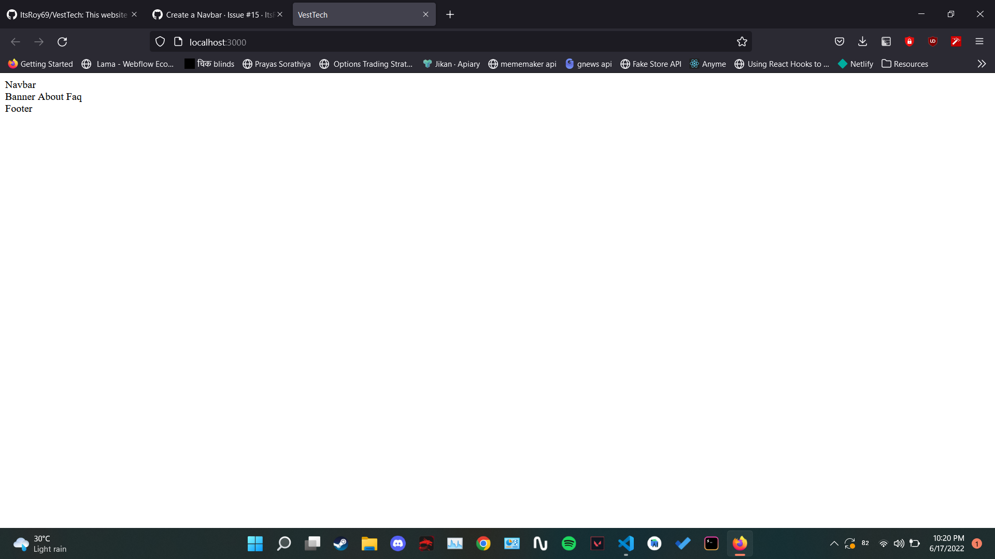Screen dimensions: 995x559
Task: Open the Create a Navbar Issue tab
Action: pos(212,14)
